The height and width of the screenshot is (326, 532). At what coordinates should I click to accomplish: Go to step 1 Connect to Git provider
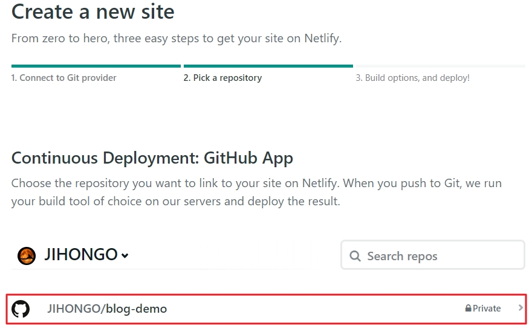pyautogui.click(x=64, y=78)
